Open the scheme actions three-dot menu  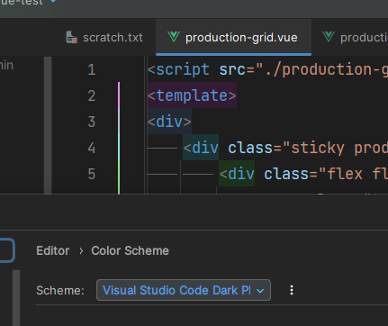pyautogui.click(x=292, y=290)
